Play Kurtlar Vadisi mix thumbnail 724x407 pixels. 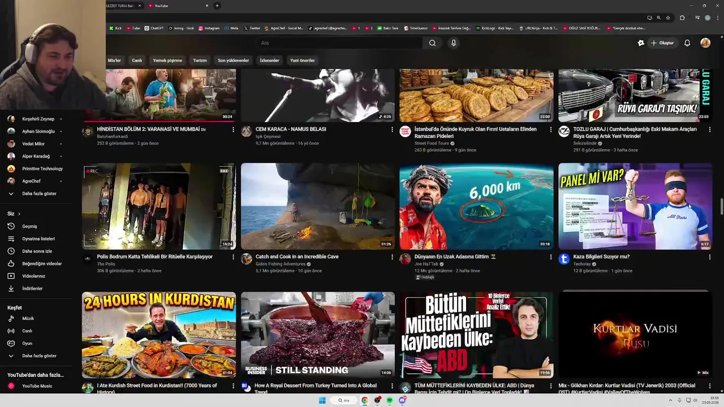pyautogui.click(x=635, y=335)
